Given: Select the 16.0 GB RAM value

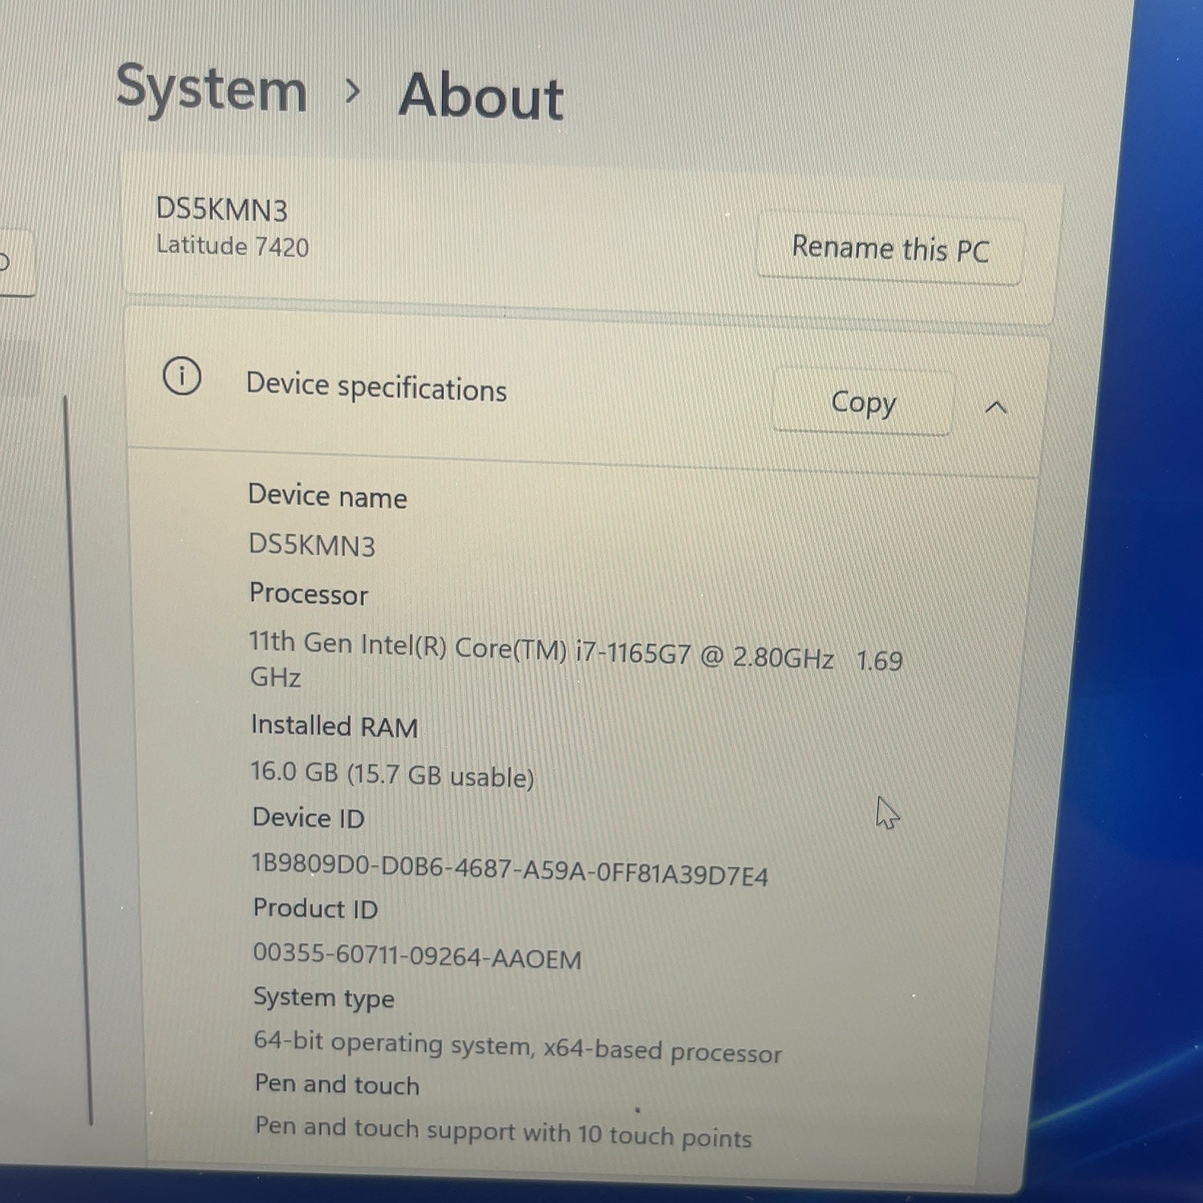Looking at the screenshot, I should [392, 773].
